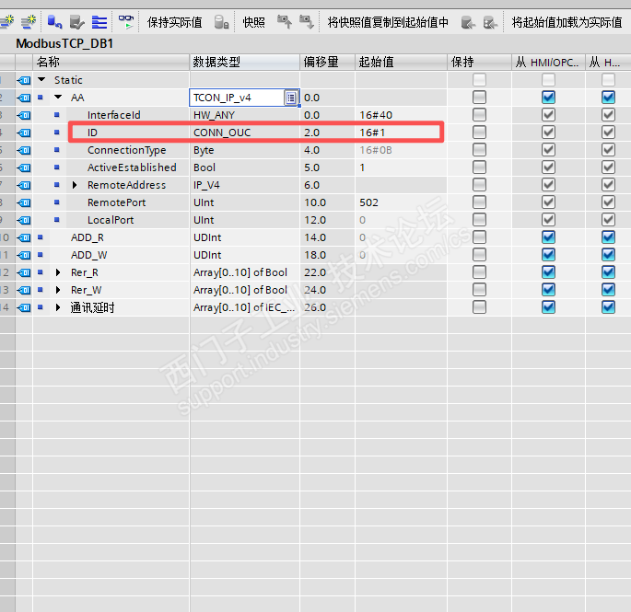Image resolution: width=631 pixels, height=612 pixels.
Task: Click the 数据类型 column header
Action: 245,62
